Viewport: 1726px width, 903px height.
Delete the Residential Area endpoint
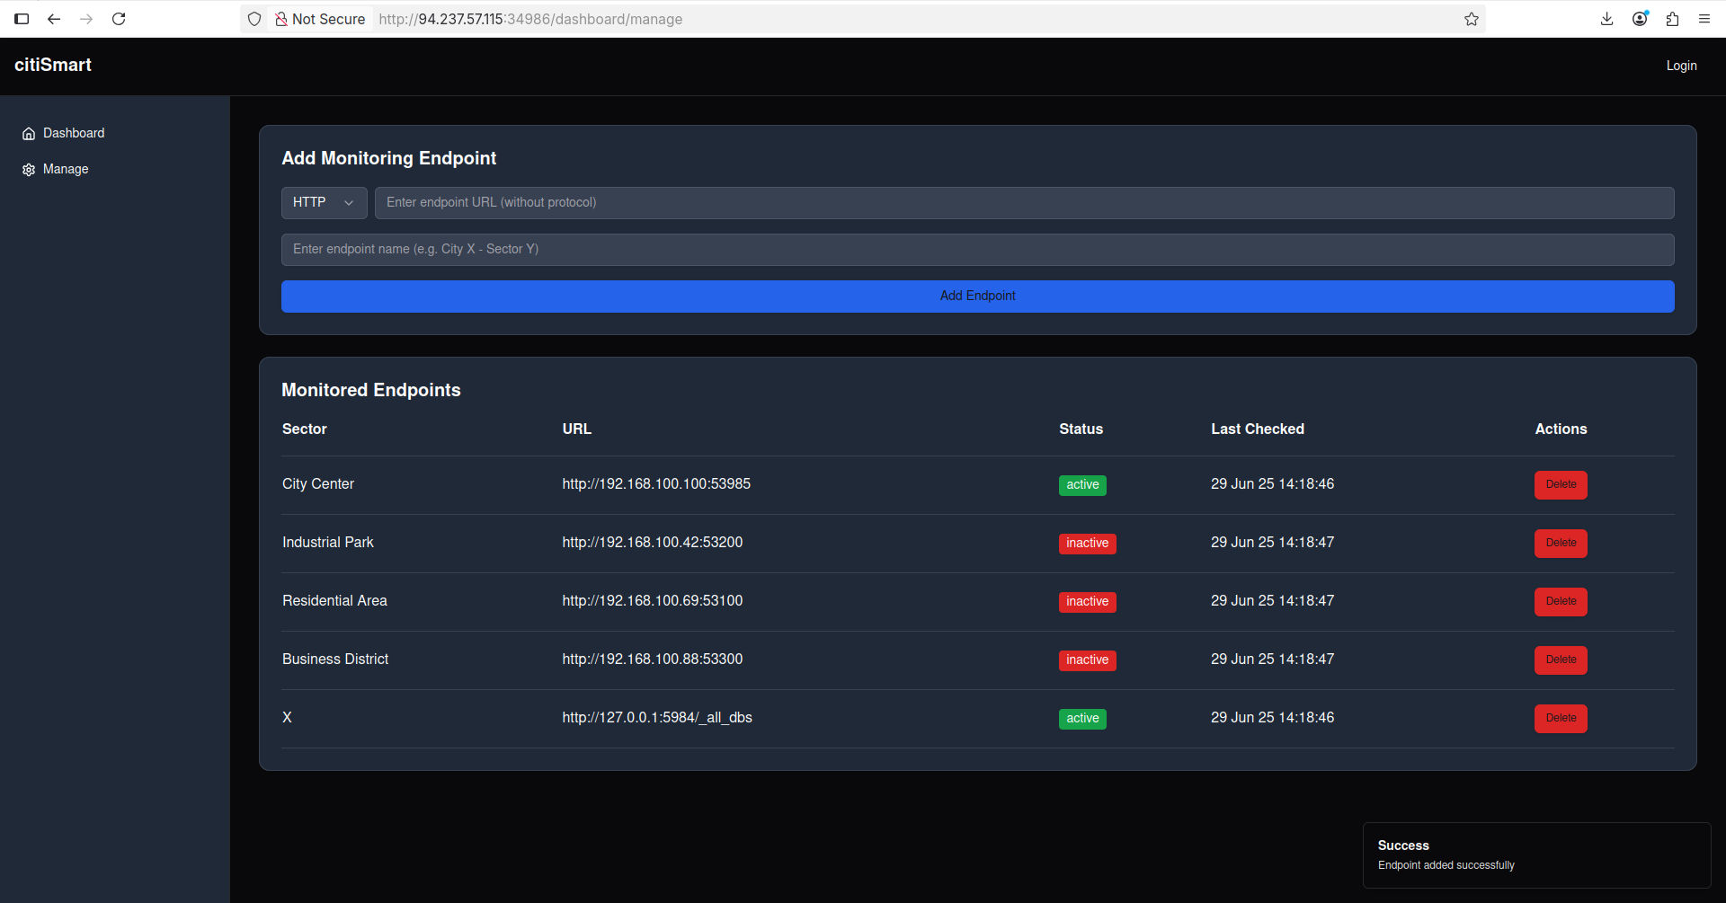1561,602
